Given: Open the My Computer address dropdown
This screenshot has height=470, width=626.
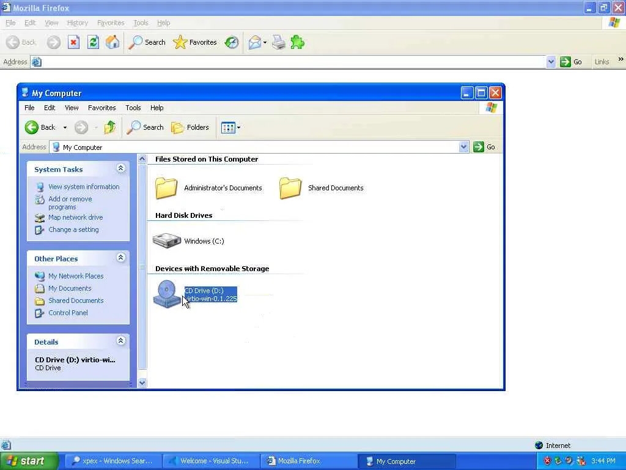Looking at the screenshot, I should (463, 147).
